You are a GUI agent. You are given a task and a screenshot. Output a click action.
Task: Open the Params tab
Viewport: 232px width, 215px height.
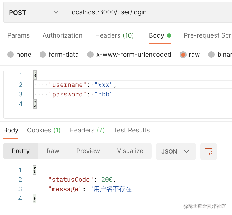18,35
